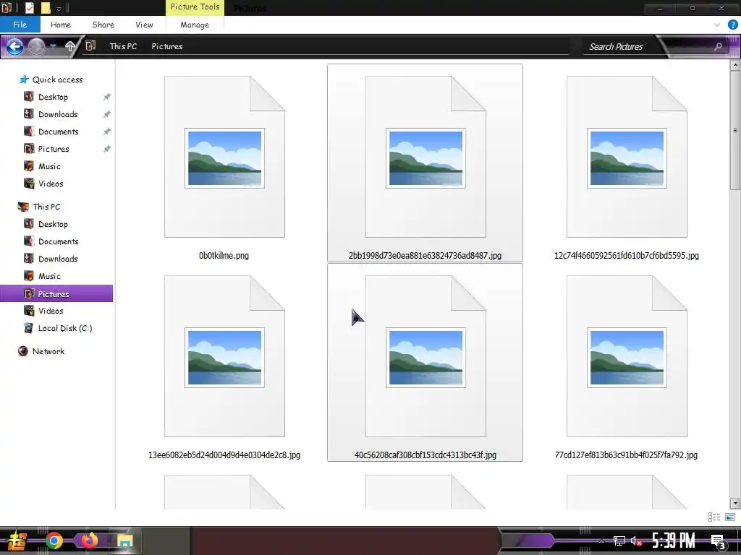
Task: Select 0b0tkillme.png thumbnail
Action: [224, 157]
